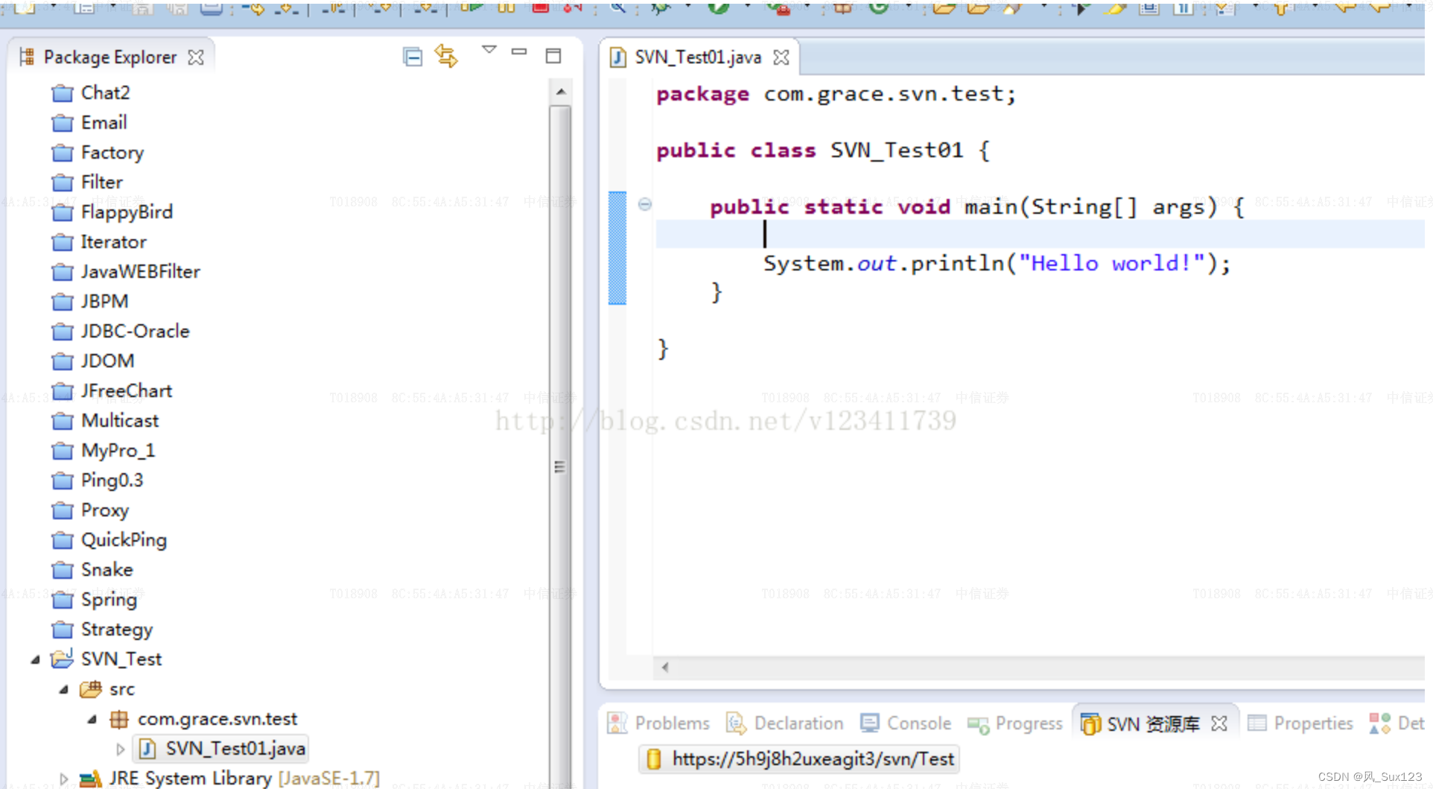Click the editor horizontal scroll left arrow
Screen dimensions: 1433x789
click(665, 668)
